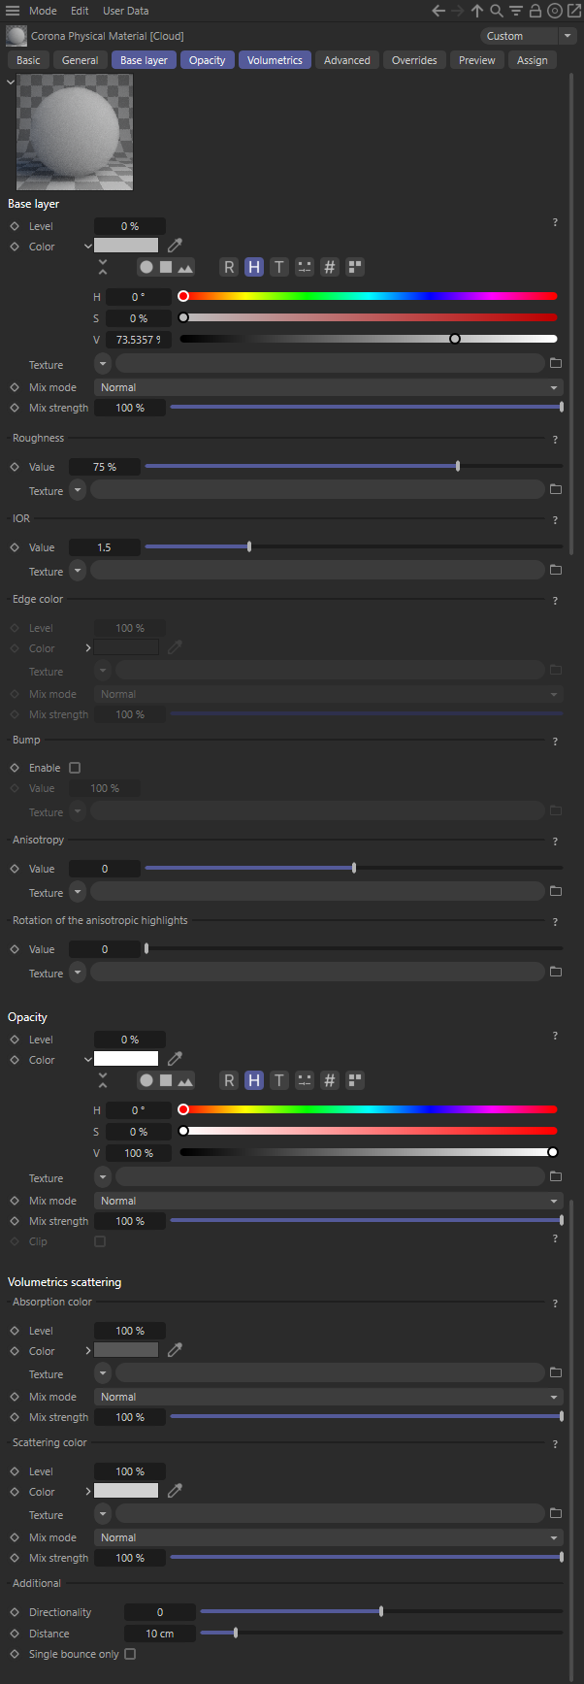The height and width of the screenshot is (1684, 584).
Task: Open the Edit menu
Action: point(80,11)
